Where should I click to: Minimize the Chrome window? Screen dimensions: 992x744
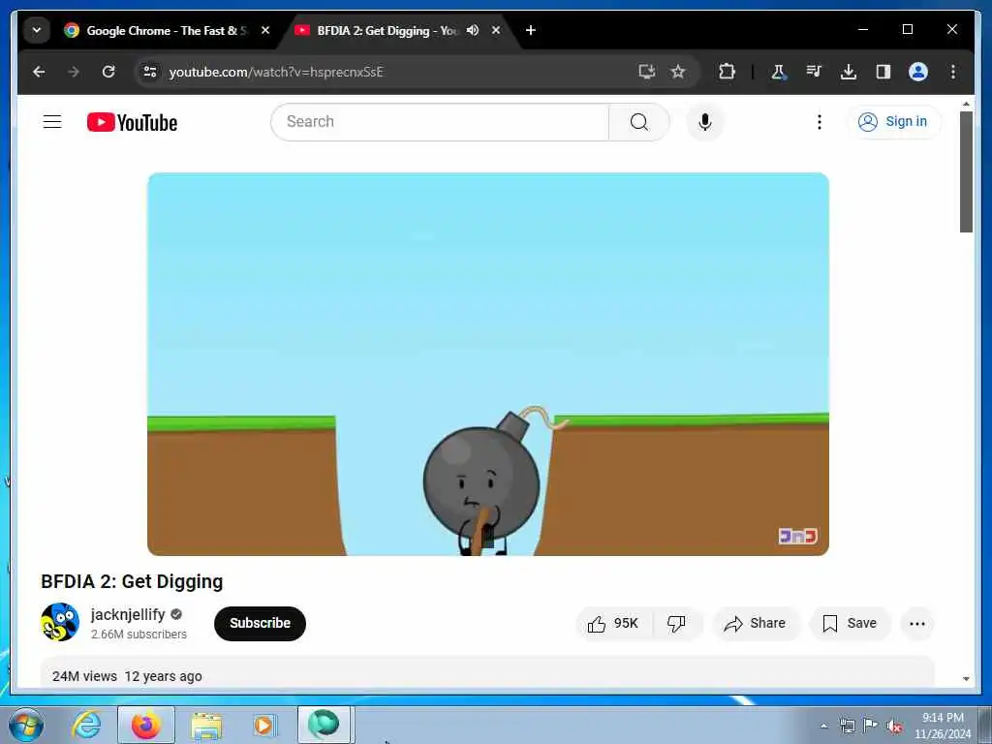(863, 29)
